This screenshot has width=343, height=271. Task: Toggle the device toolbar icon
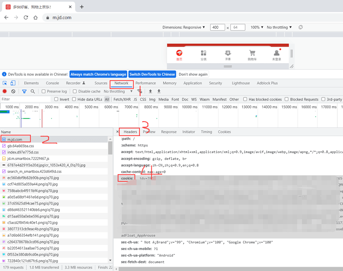[x=13, y=83]
